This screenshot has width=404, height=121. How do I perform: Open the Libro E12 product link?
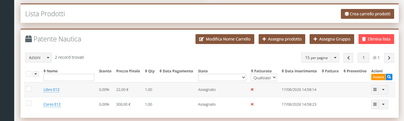(52, 90)
